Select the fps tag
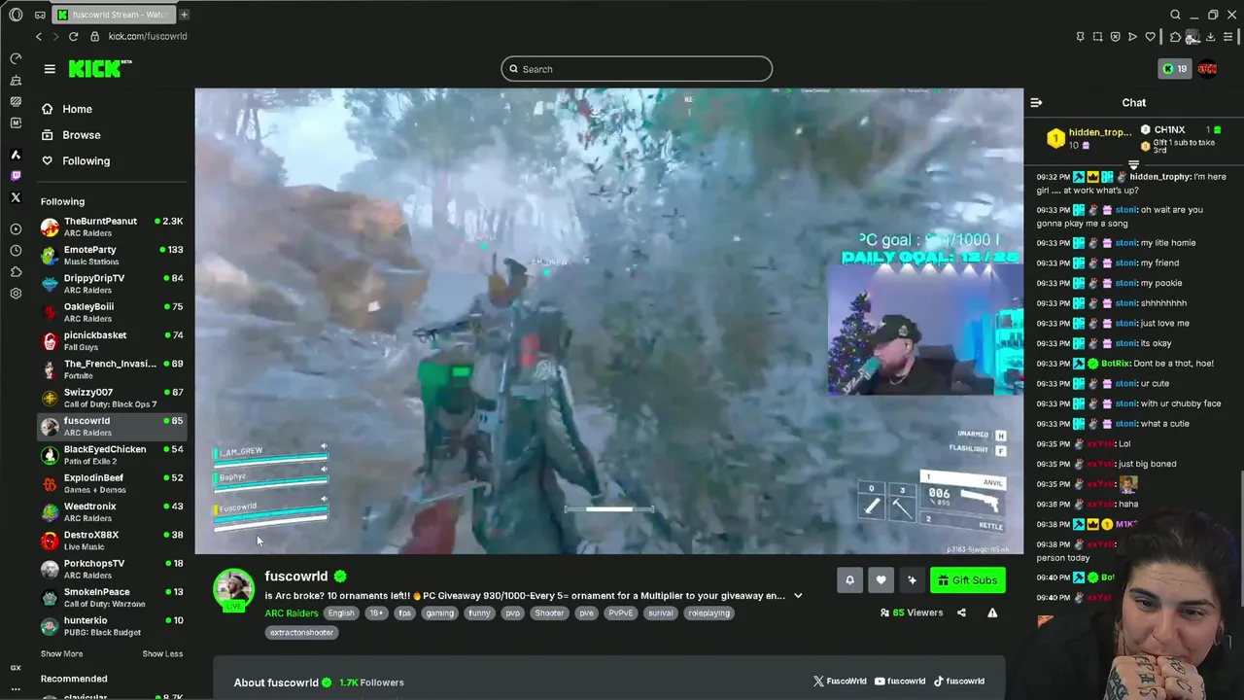This screenshot has width=1244, height=700. 404,613
